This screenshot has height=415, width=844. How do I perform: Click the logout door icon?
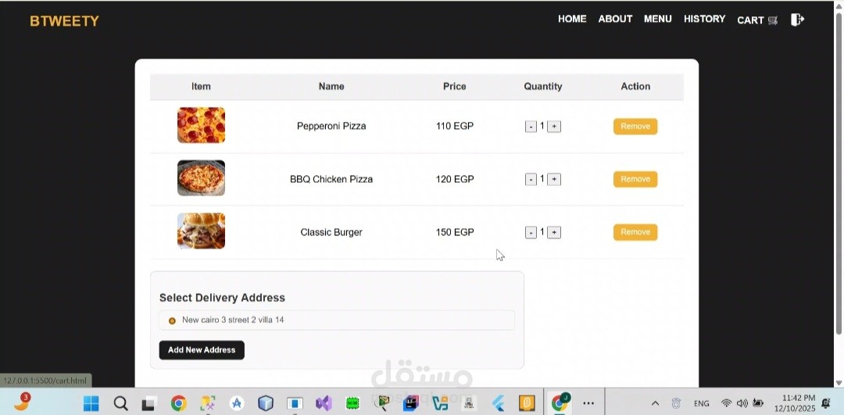point(797,20)
